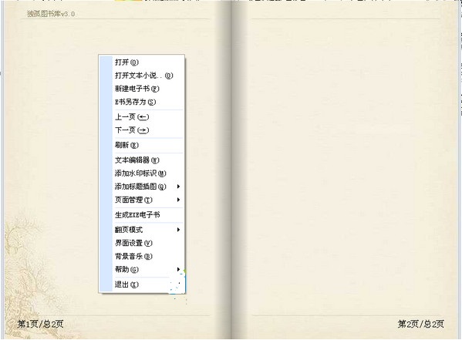Click the 独孤图书库v3.0 title text
This screenshot has height=340, width=462.
51,14
